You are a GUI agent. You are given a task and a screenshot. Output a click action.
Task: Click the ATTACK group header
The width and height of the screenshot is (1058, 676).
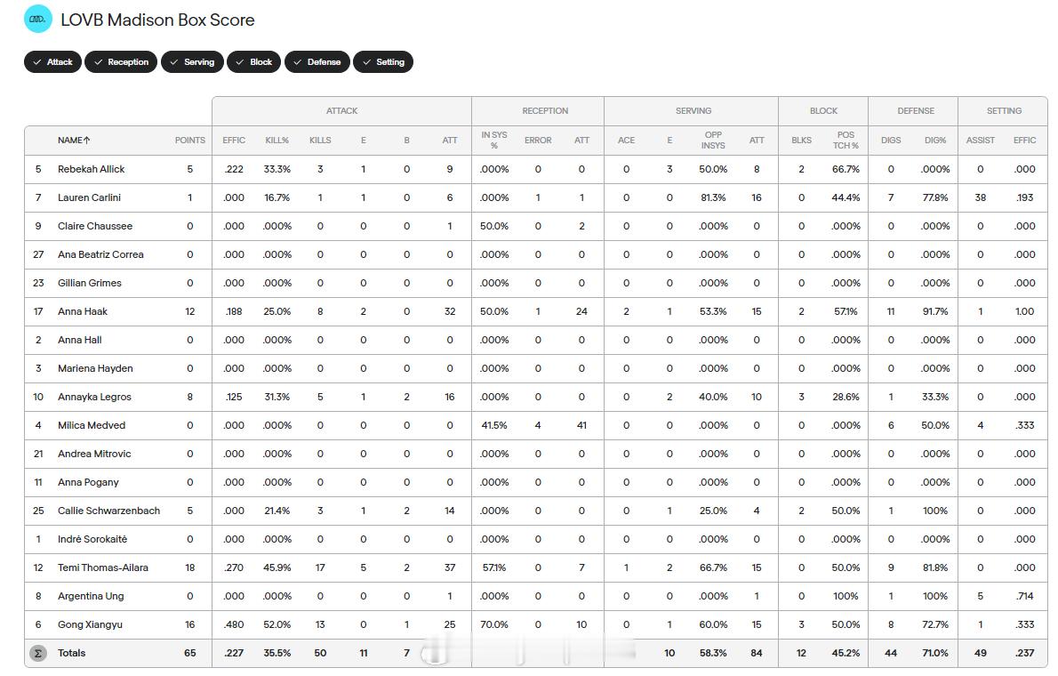(x=342, y=111)
